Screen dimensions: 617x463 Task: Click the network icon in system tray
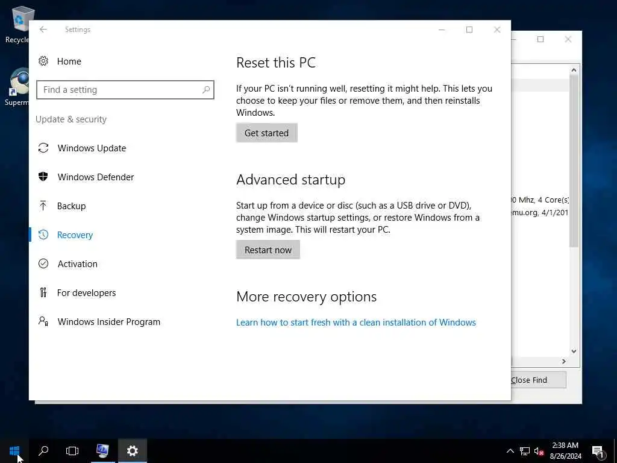[x=525, y=451]
